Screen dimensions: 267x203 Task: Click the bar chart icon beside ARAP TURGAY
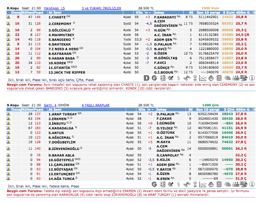[8, 114]
